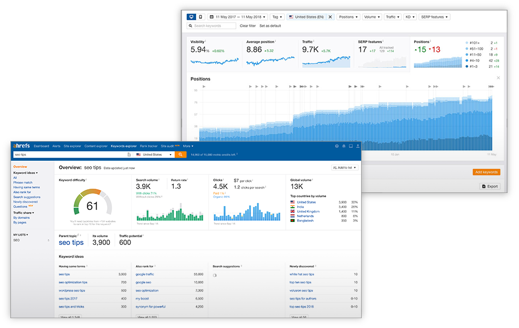Collapse the Keyword ideas sidebar section
Image resolution: width=519 pixels, height=328 pixels.
(26, 173)
